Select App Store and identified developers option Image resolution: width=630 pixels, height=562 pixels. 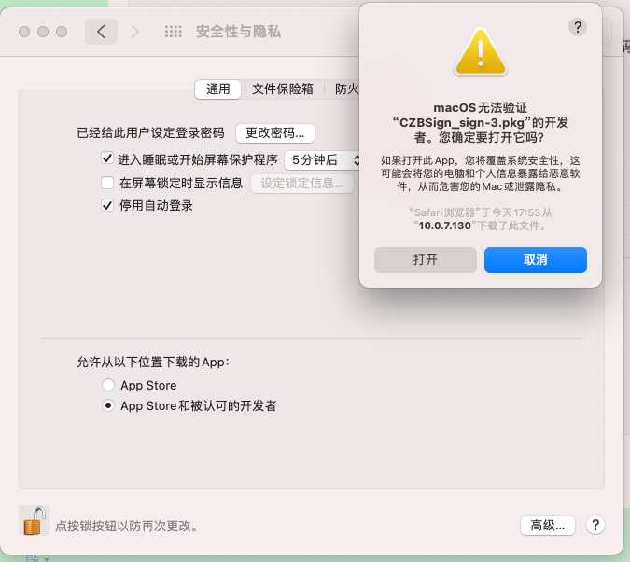pos(108,405)
